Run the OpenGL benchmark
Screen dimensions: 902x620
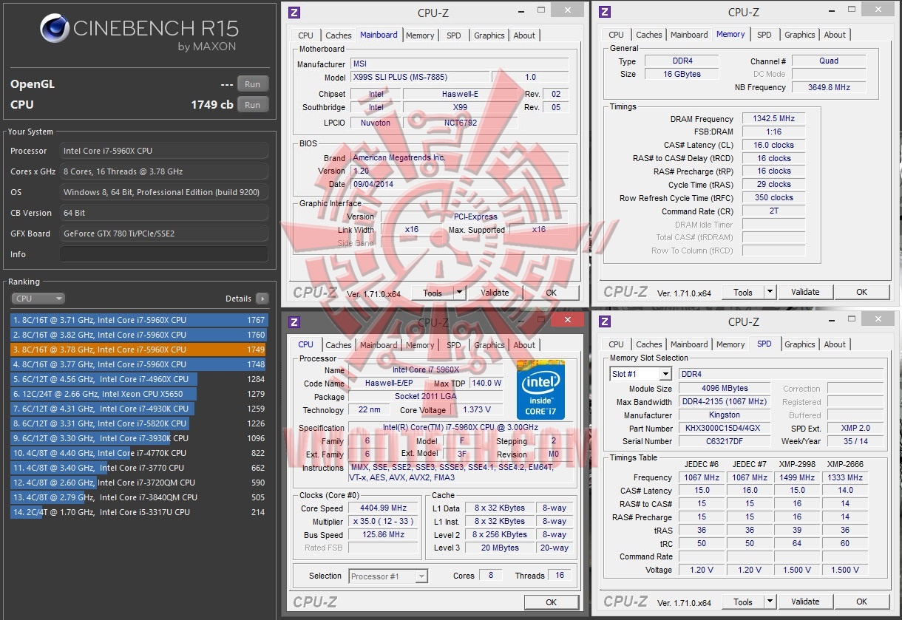[253, 84]
